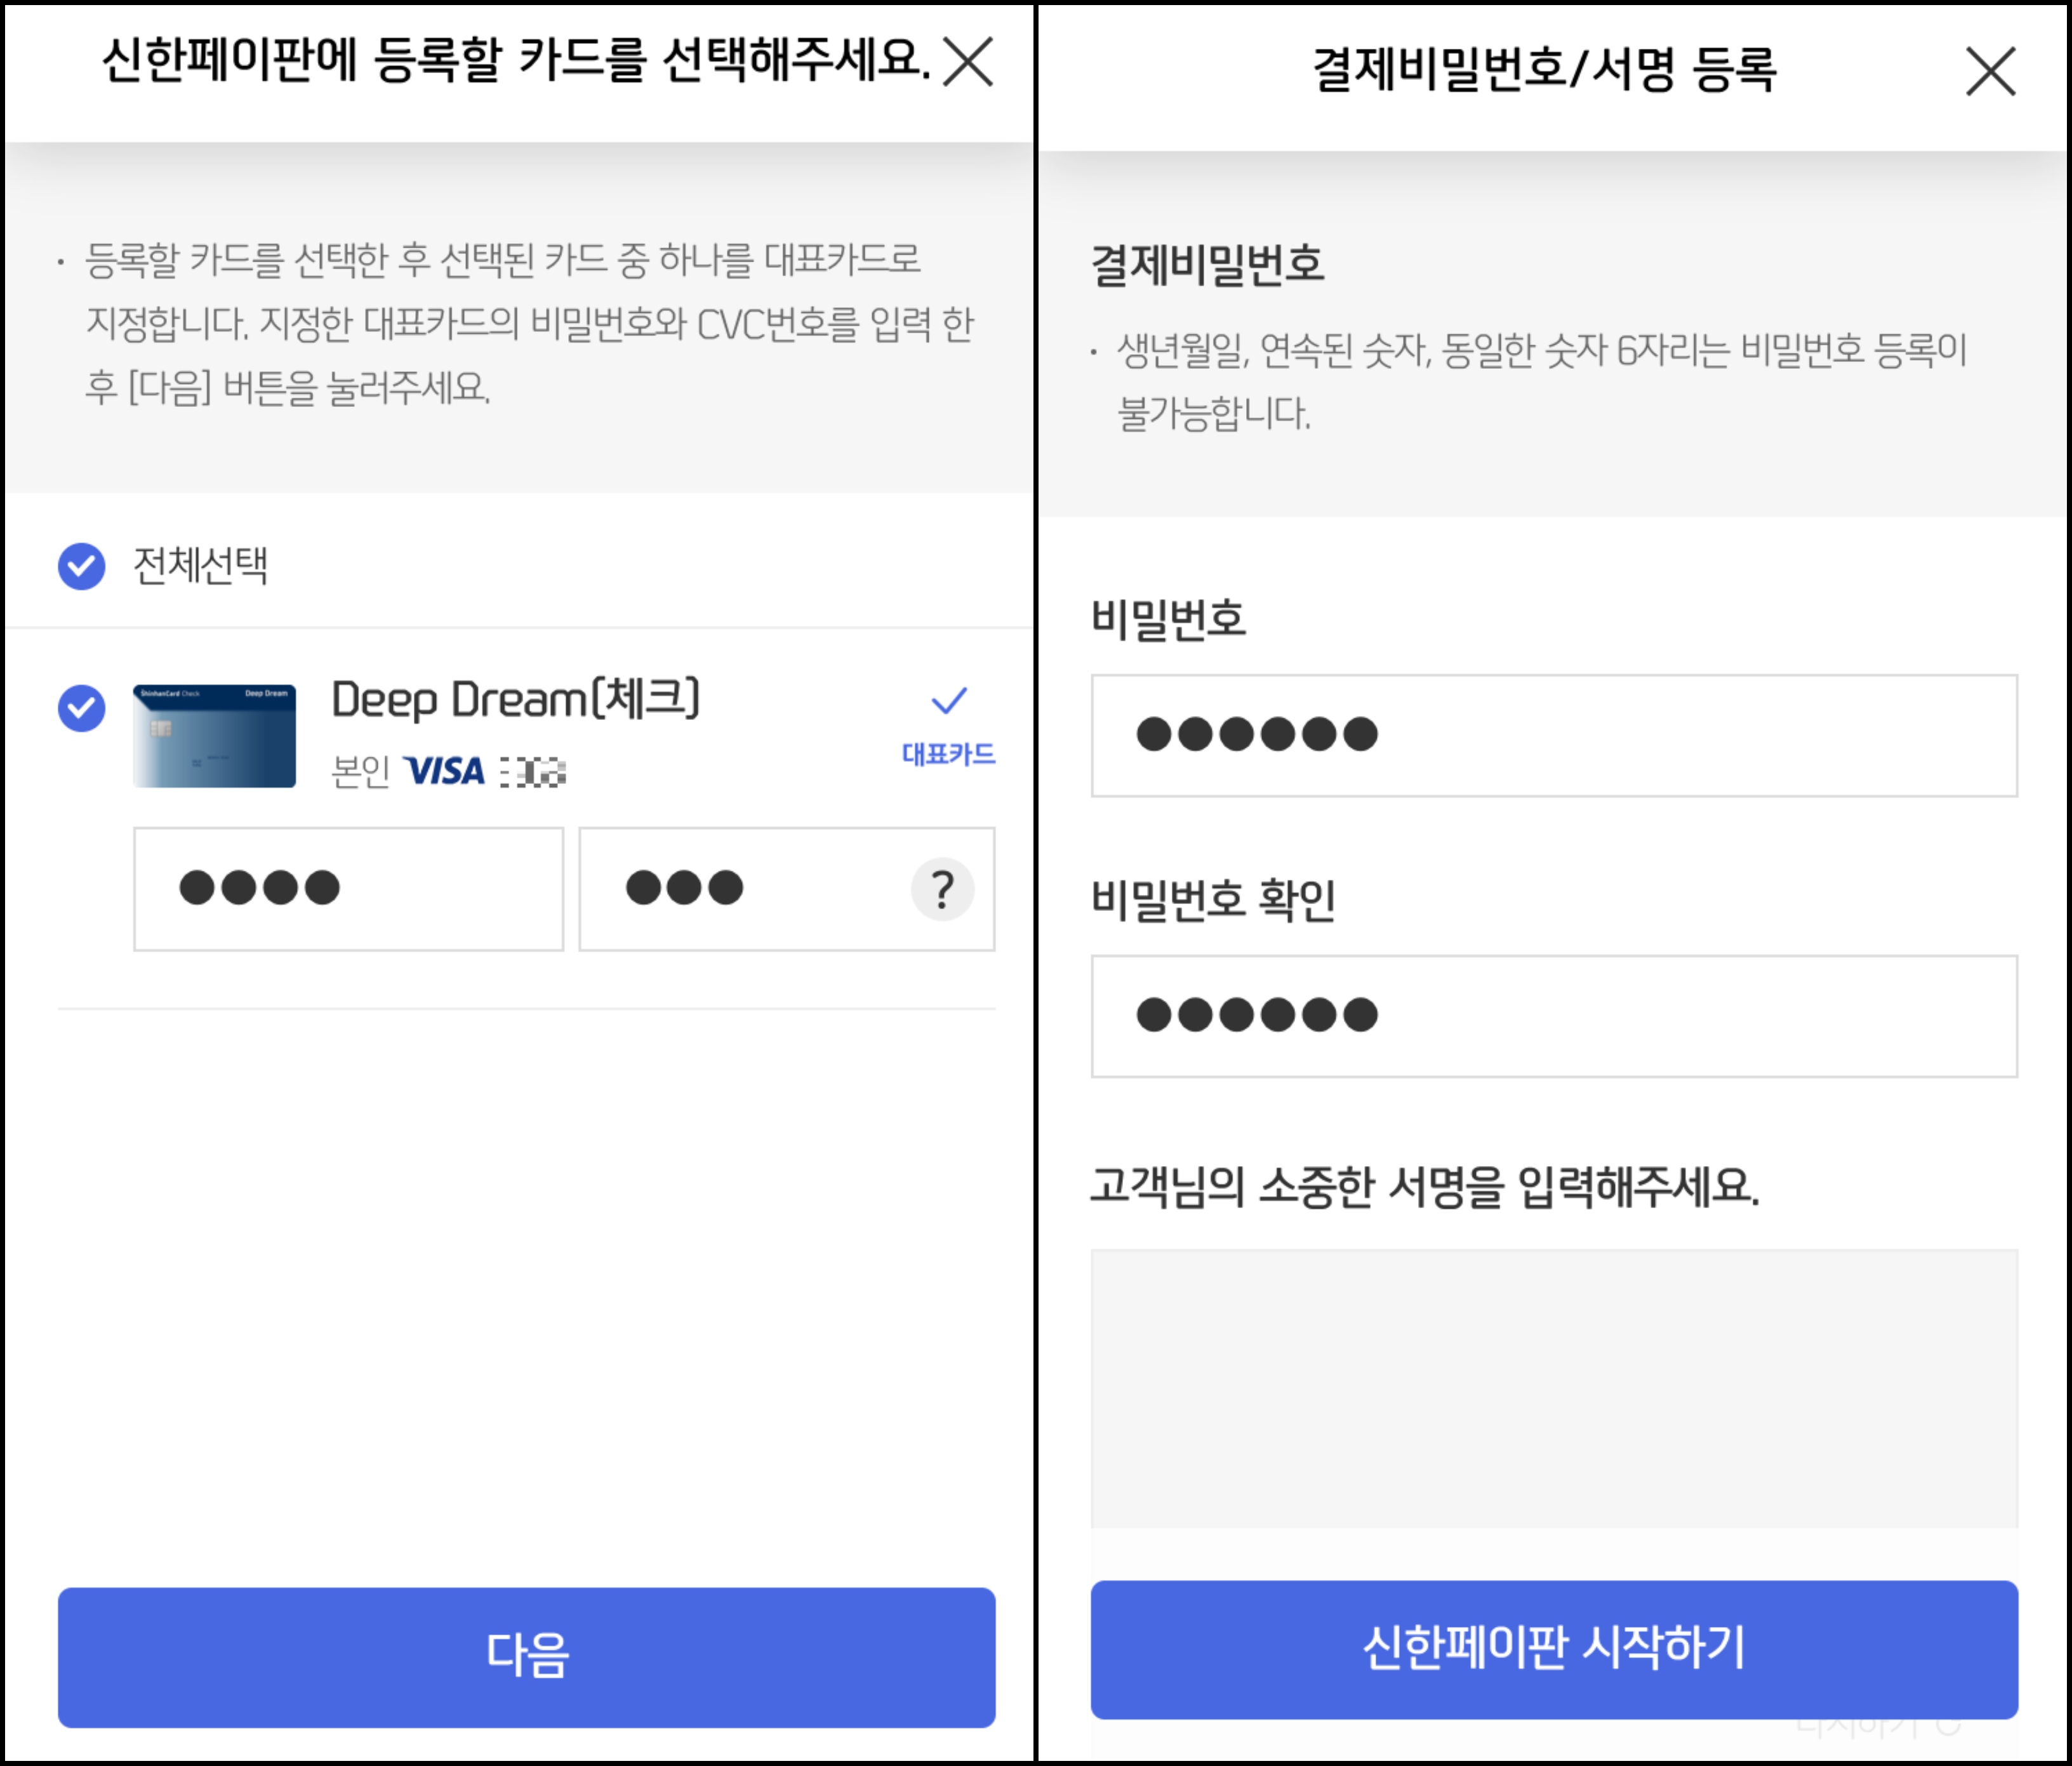
Task: Focus the 비밀번호 input field
Action: click(x=1554, y=736)
